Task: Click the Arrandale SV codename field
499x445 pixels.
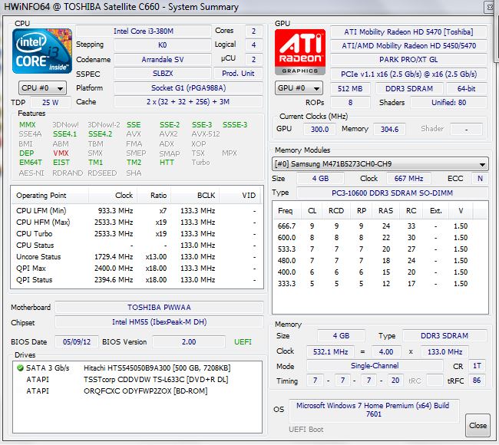Action: coord(163,60)
